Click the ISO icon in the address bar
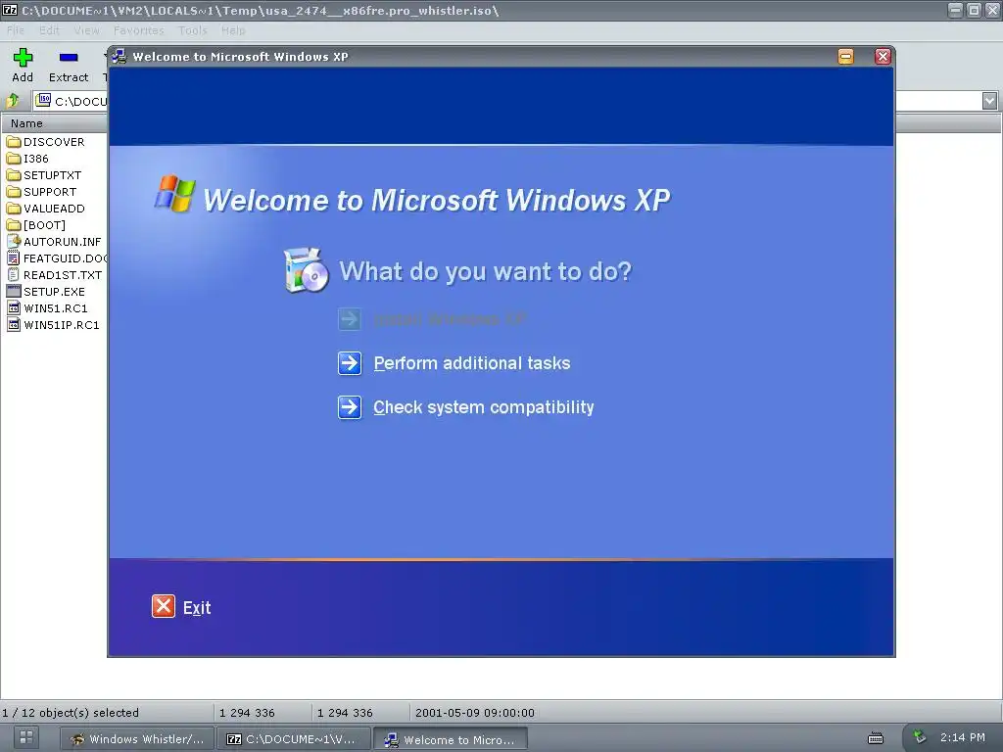The height and width of the screenshot is (752, 1003). 43,100
